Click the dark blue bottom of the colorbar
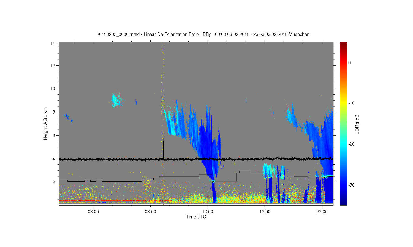The image size is (413, 247). coord(343,202)
